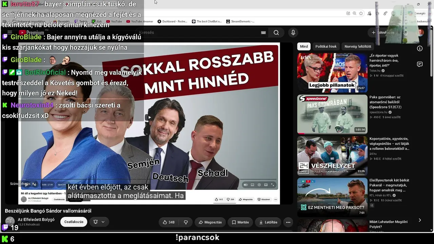Open the browser favorites list icon

(377, 13)
